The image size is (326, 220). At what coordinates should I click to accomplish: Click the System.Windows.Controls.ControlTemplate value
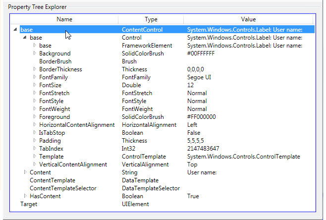pos(243,157)
